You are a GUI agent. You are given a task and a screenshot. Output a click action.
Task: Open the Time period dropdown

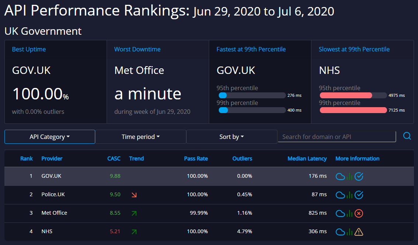[141, 137]
